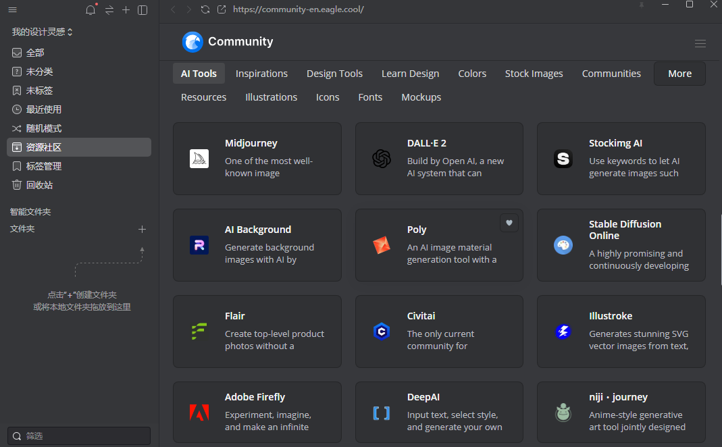The width and height of the screenshot is (722, 447).
Task: Open page in external browser icon
Action: (222, 9)
